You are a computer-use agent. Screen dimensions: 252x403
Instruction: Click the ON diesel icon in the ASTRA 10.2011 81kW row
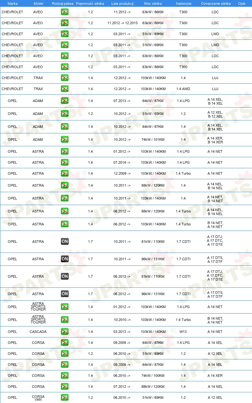coord(65,241)
